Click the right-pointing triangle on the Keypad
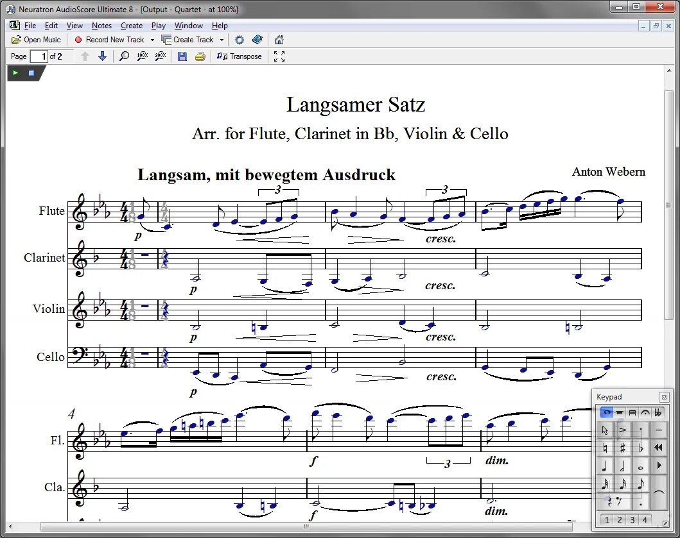 tap(658, 466)
